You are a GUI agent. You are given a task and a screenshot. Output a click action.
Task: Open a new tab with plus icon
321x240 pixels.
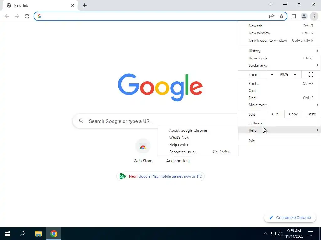pos(85,5)
